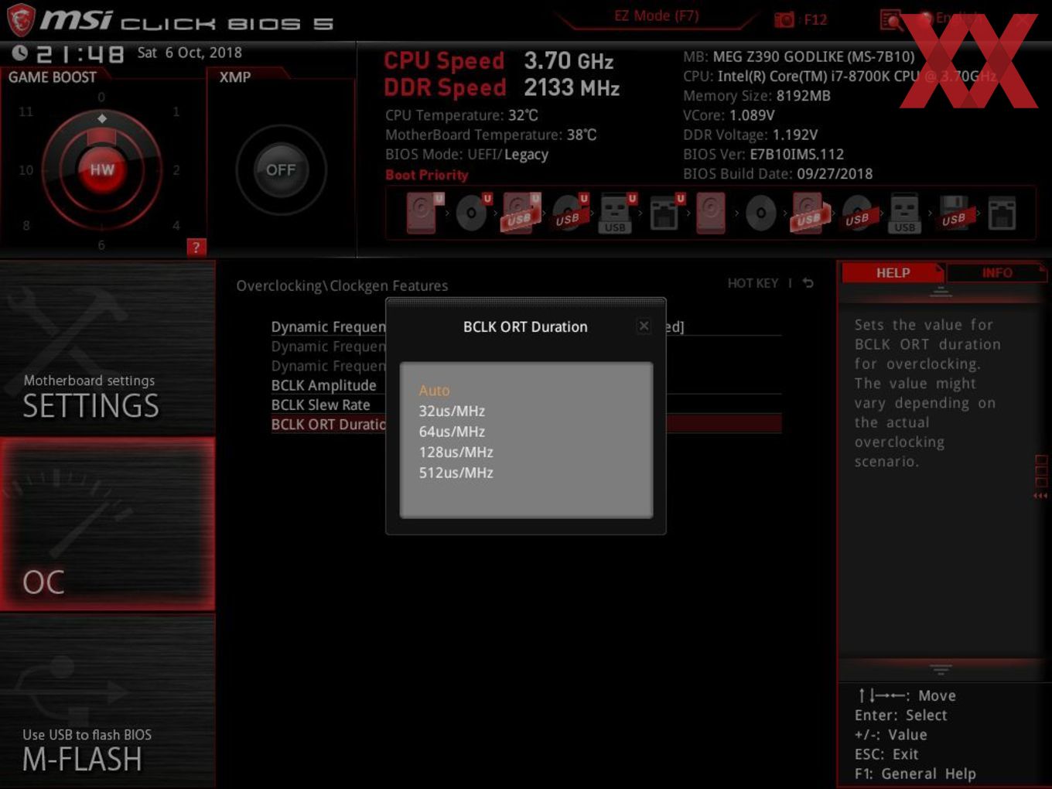1052x789 pixels.
Task: Open the M-FLASH BIOS flashing panel
Action: tap(108, 701)
